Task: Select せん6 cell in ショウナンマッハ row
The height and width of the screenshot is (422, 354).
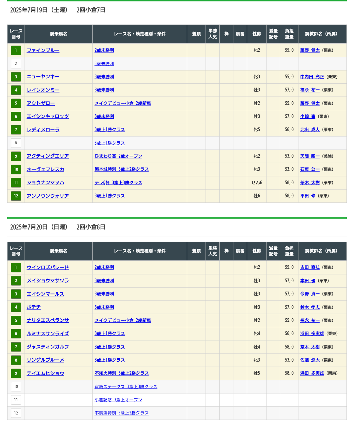Action: click(x=257, y=183)
